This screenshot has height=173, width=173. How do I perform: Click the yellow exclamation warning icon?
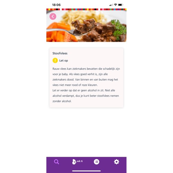tap(55, 61)
